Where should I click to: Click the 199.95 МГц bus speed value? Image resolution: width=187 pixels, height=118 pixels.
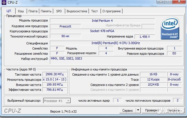click(54, 84)
